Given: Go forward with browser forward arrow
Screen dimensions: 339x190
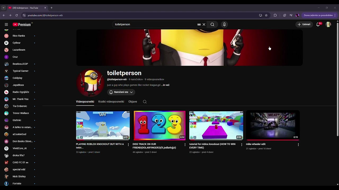Looking at the screenshot, I should tap(10, 15).
